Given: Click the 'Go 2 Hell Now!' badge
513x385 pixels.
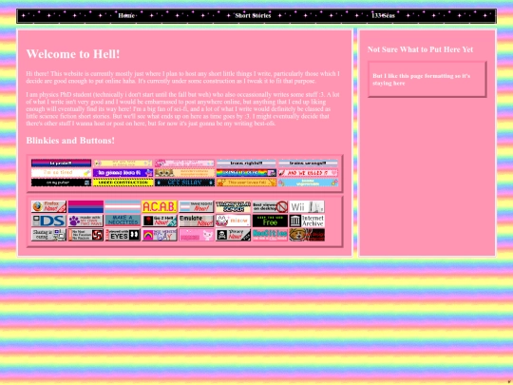Looking at the screenshot, I should [x=160, y=221].
